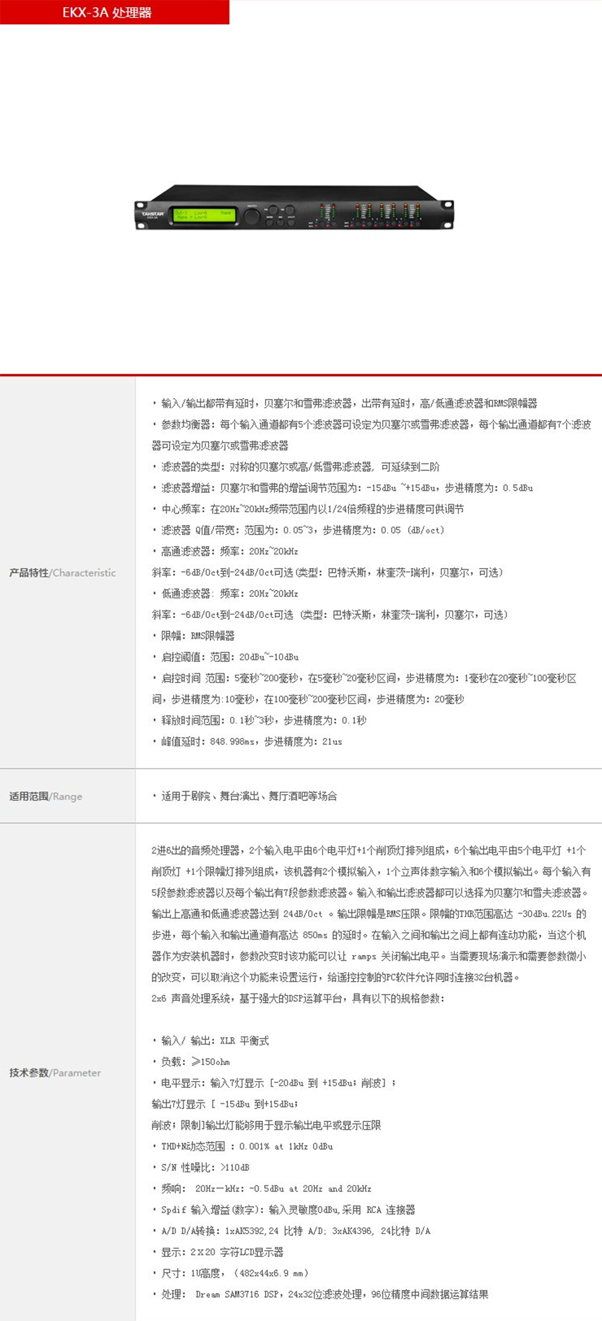Click the green LCD screen on the device image
Image resolution: width=602 pixels, height=1321 pixels.
[x=204, y=215]
